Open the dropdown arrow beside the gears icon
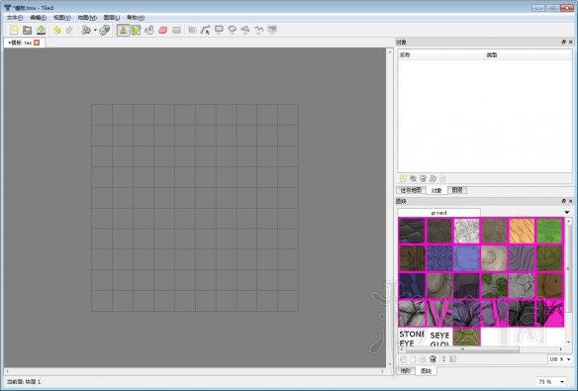578x391 pixels. (95, 31)
